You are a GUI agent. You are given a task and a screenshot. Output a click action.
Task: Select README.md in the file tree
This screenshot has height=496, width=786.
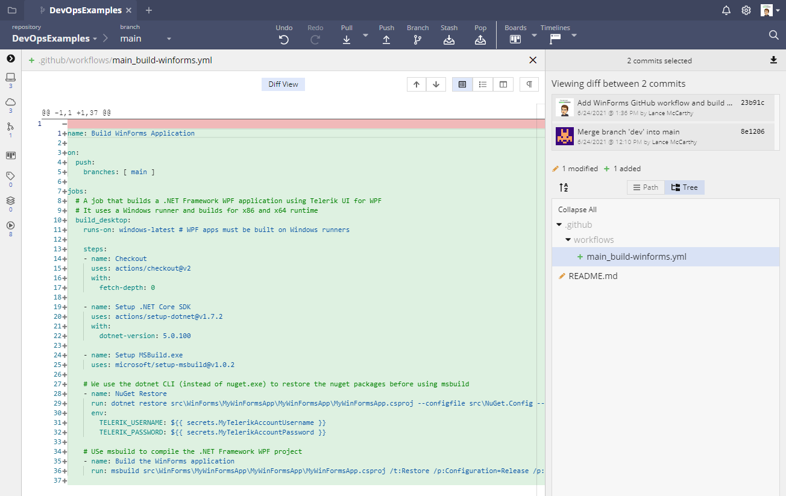coord(593,276)
